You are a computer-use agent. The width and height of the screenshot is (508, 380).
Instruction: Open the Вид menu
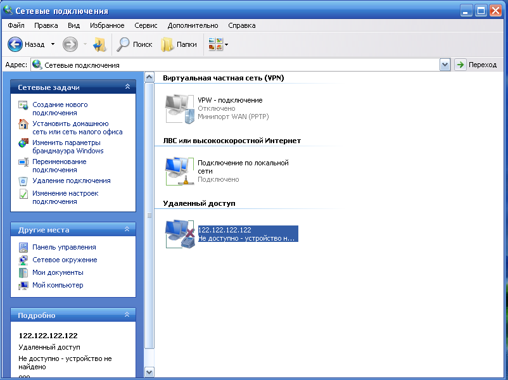coord(74,25)
